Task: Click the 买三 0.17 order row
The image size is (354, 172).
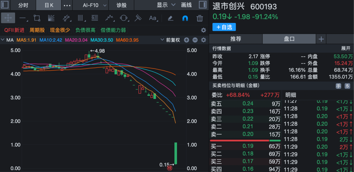Action: coord(246,162)
